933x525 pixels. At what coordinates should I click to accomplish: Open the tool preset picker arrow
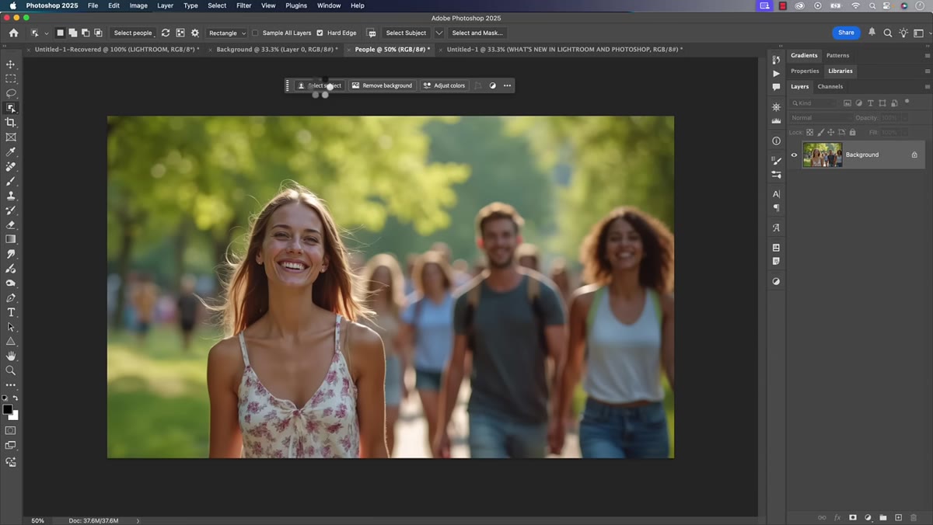[x=46, y=33]
